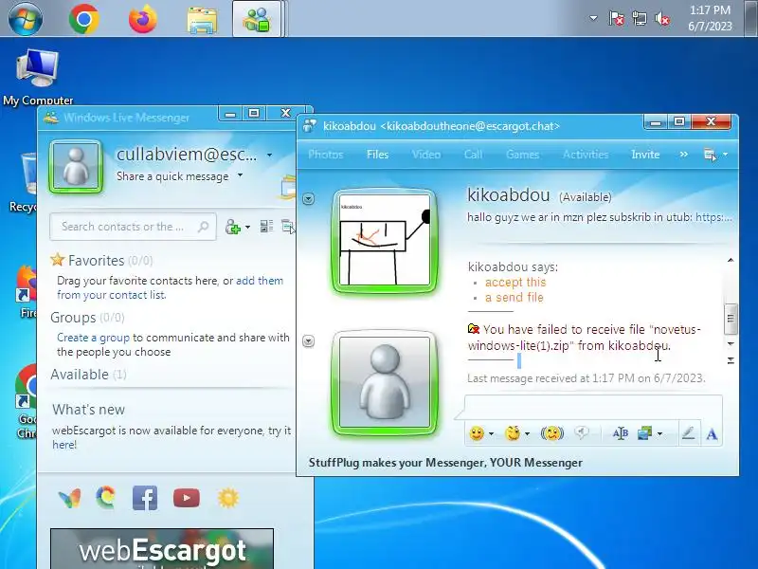Open the Photos tab in chat window
Image resolution: width=758 pixels, height=569 pixels.
click(x=325, y=155)
